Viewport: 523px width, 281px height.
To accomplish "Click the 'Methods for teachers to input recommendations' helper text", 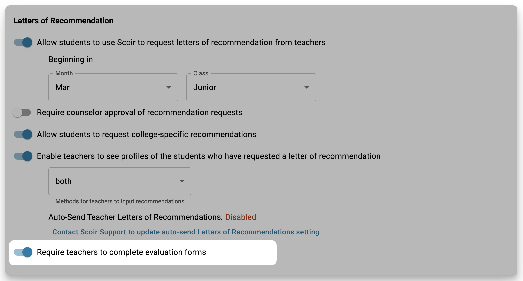I will click(x=120, y=201).
